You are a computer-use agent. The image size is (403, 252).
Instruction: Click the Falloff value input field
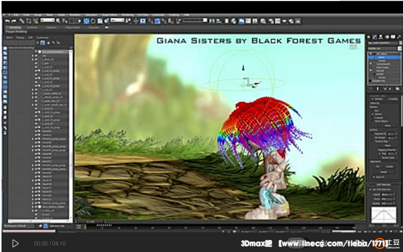point(386,195)
